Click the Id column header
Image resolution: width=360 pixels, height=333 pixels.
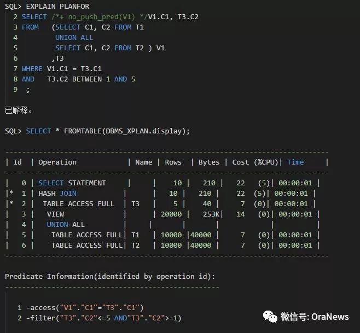pyautogui.click(x=18, y=162)
